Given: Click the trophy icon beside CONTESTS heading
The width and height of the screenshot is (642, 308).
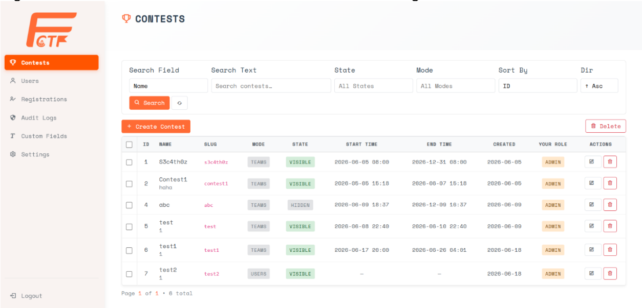Looking at the screenshot, I should [126, 19].
